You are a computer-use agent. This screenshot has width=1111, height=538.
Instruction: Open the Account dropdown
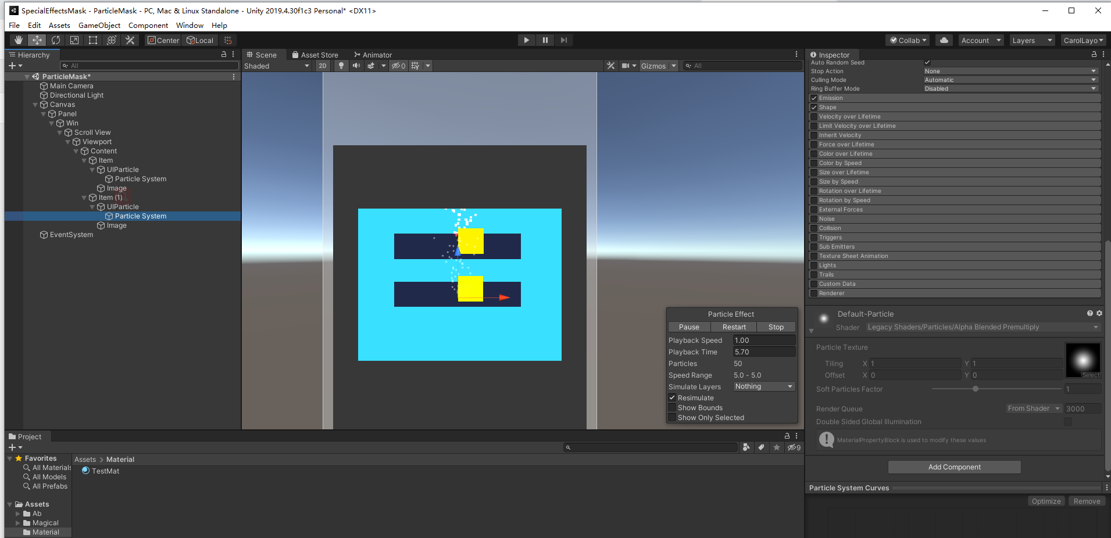pos(981,40)
